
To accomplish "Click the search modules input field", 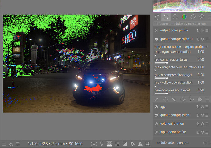I will [182, 24].
